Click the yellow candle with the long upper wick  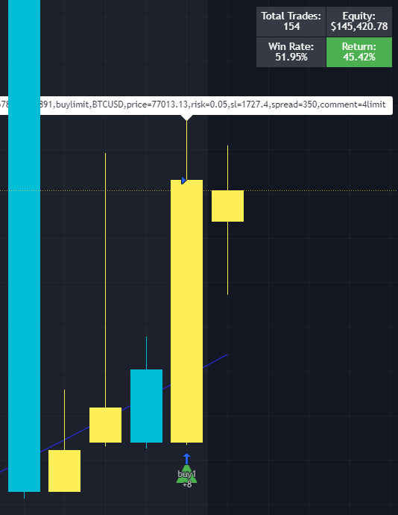(105, 425)
